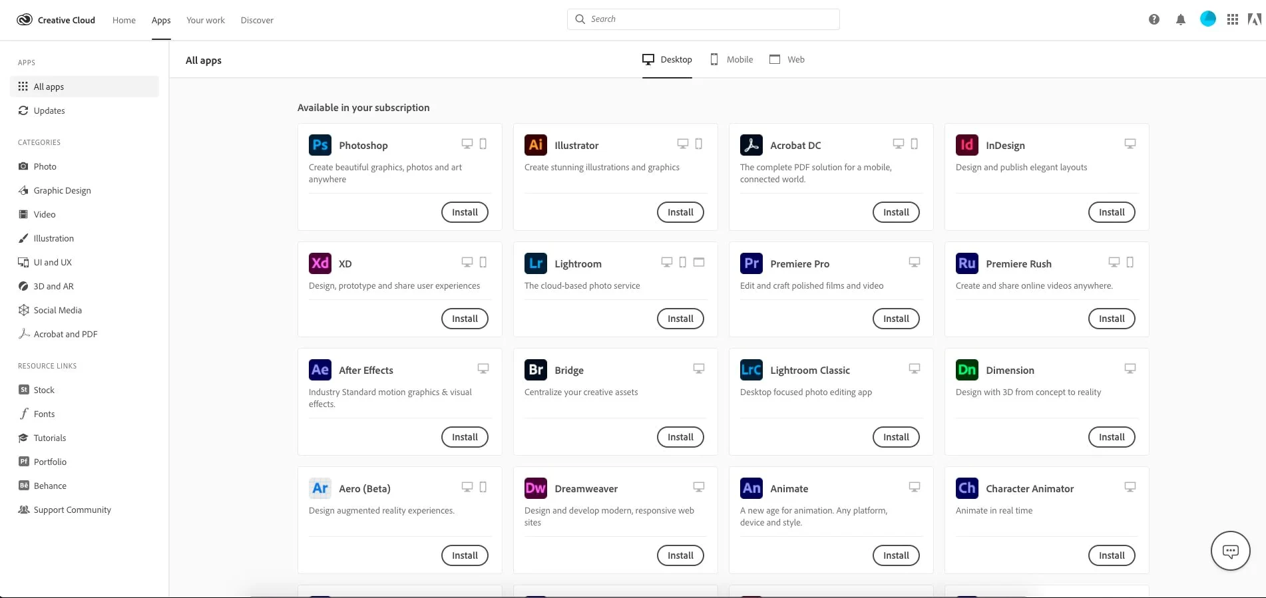Go to the Discover menu item
The width and height of the screenshot is (1266, 598).
tap(257, 21)
